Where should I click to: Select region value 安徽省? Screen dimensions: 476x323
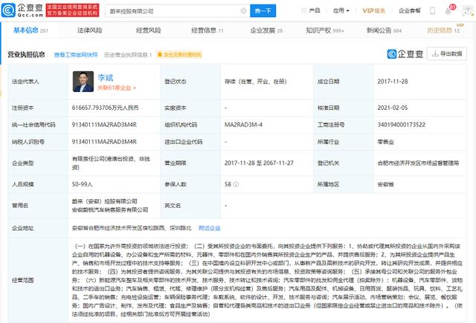pyautogui.click(x=385, y=184)
